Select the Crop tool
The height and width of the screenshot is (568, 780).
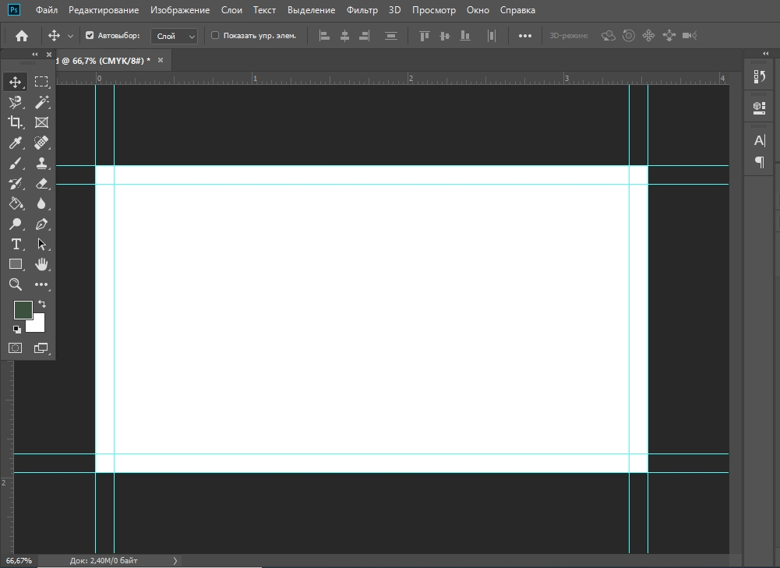16,122
